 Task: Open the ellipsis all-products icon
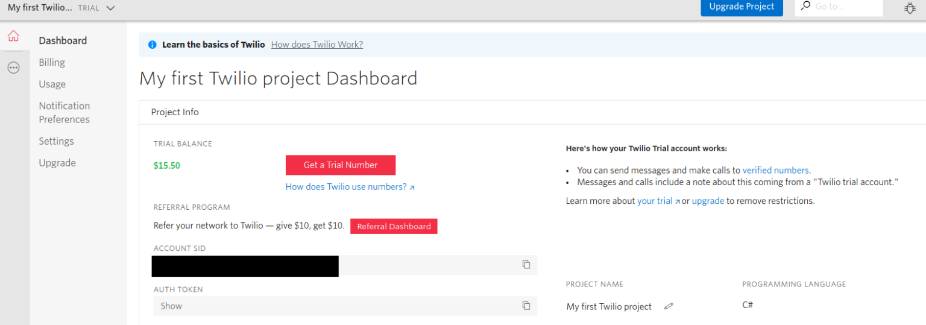coord(13,68)
